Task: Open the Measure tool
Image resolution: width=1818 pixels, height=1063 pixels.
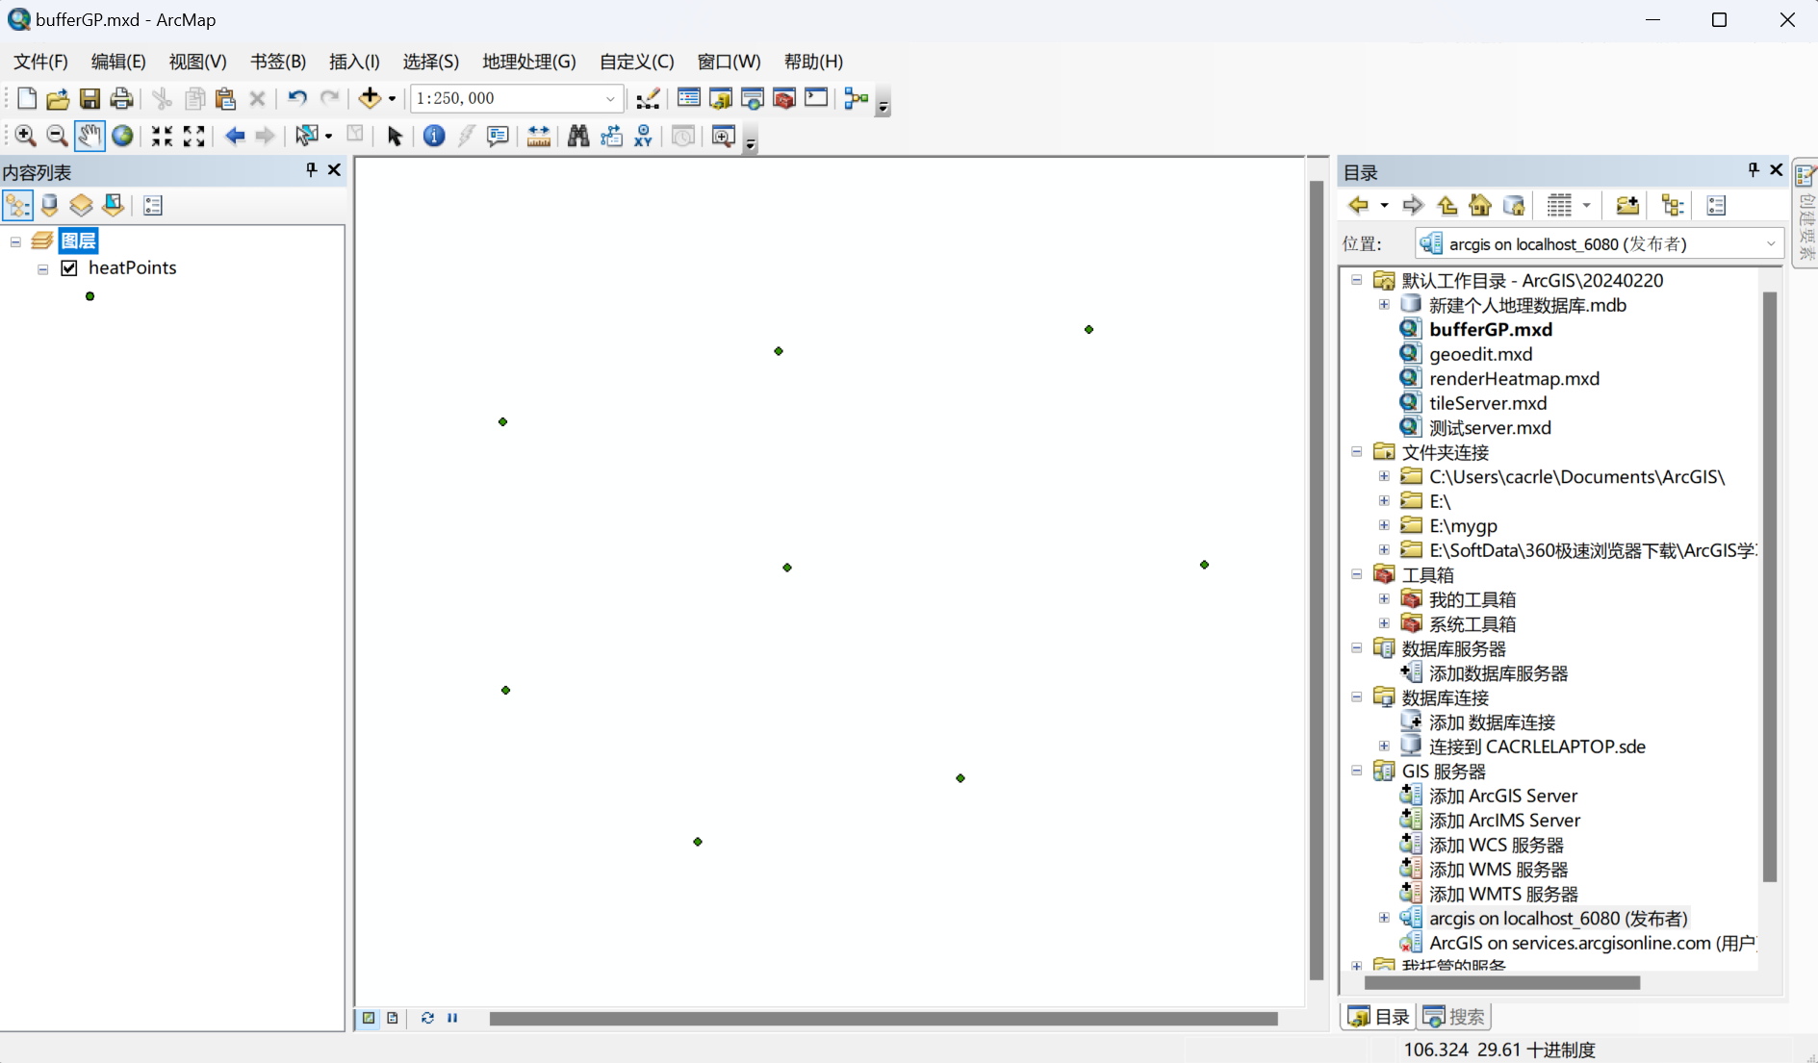Action: pyautogui.click(x=539, y=136)
